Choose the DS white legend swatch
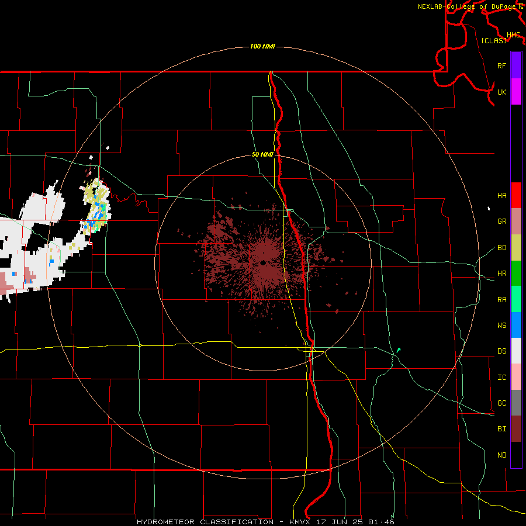 [x=516, y=351]
